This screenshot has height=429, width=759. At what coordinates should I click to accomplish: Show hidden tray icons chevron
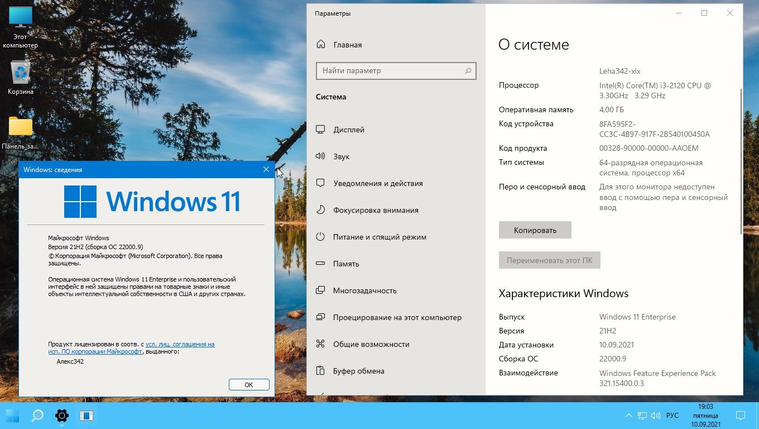629,416
